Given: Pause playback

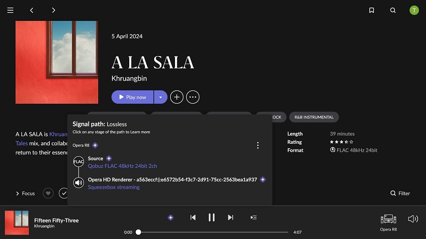Looking at the screenshot, I should tap(211, 218).
